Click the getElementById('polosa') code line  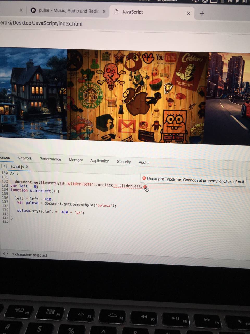click(x=67, y=204)
